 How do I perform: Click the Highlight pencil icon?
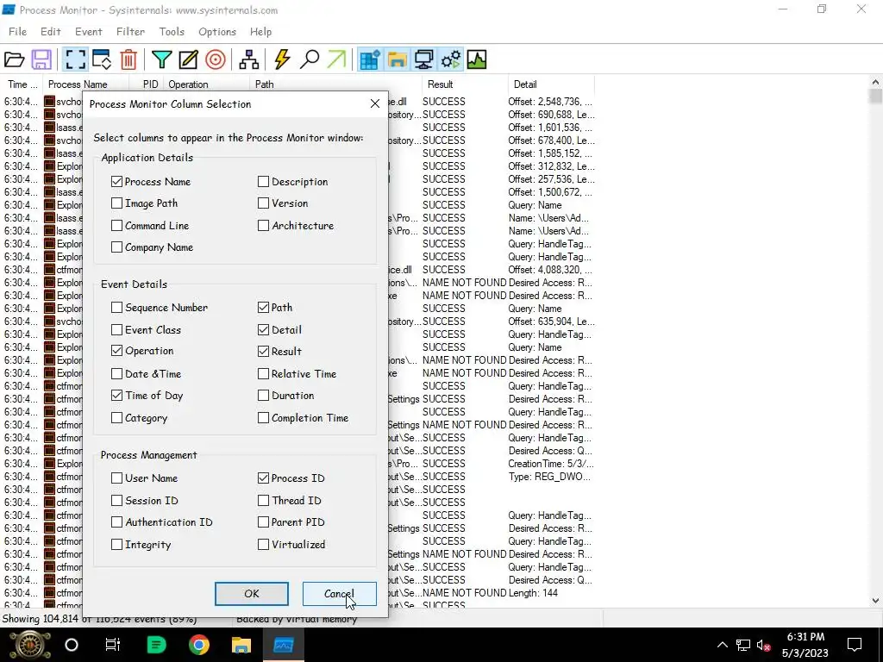point(188,59)
